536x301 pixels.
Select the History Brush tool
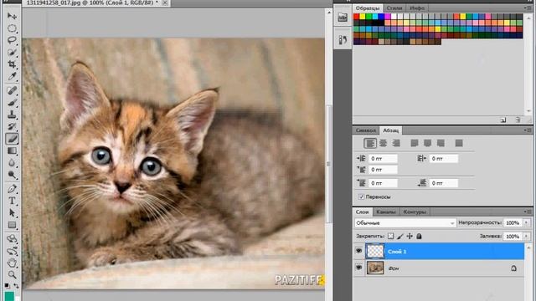point(12,126)
